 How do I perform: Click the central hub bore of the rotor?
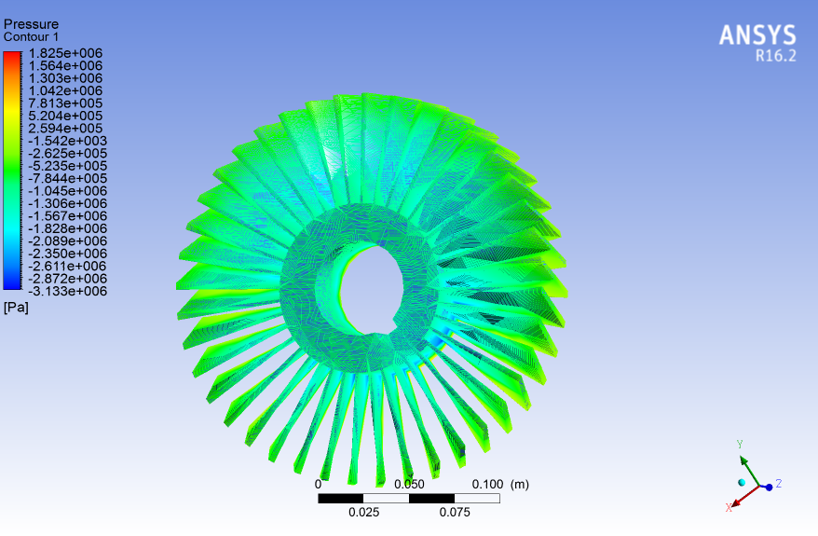coord(372,288)
